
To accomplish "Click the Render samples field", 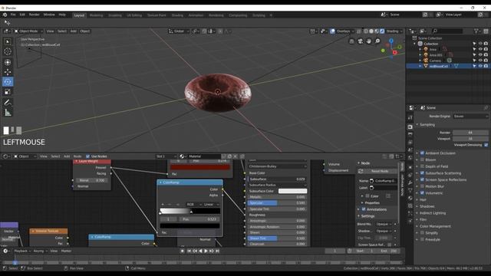I will pos(470,133).
